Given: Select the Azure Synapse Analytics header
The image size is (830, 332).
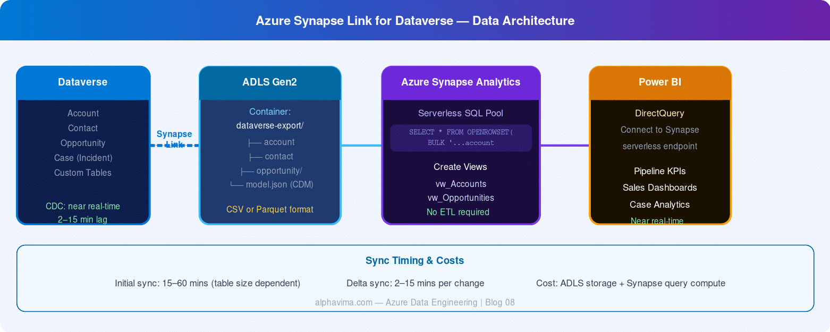Looking at the screenshot, I should [x=461, y=82].
